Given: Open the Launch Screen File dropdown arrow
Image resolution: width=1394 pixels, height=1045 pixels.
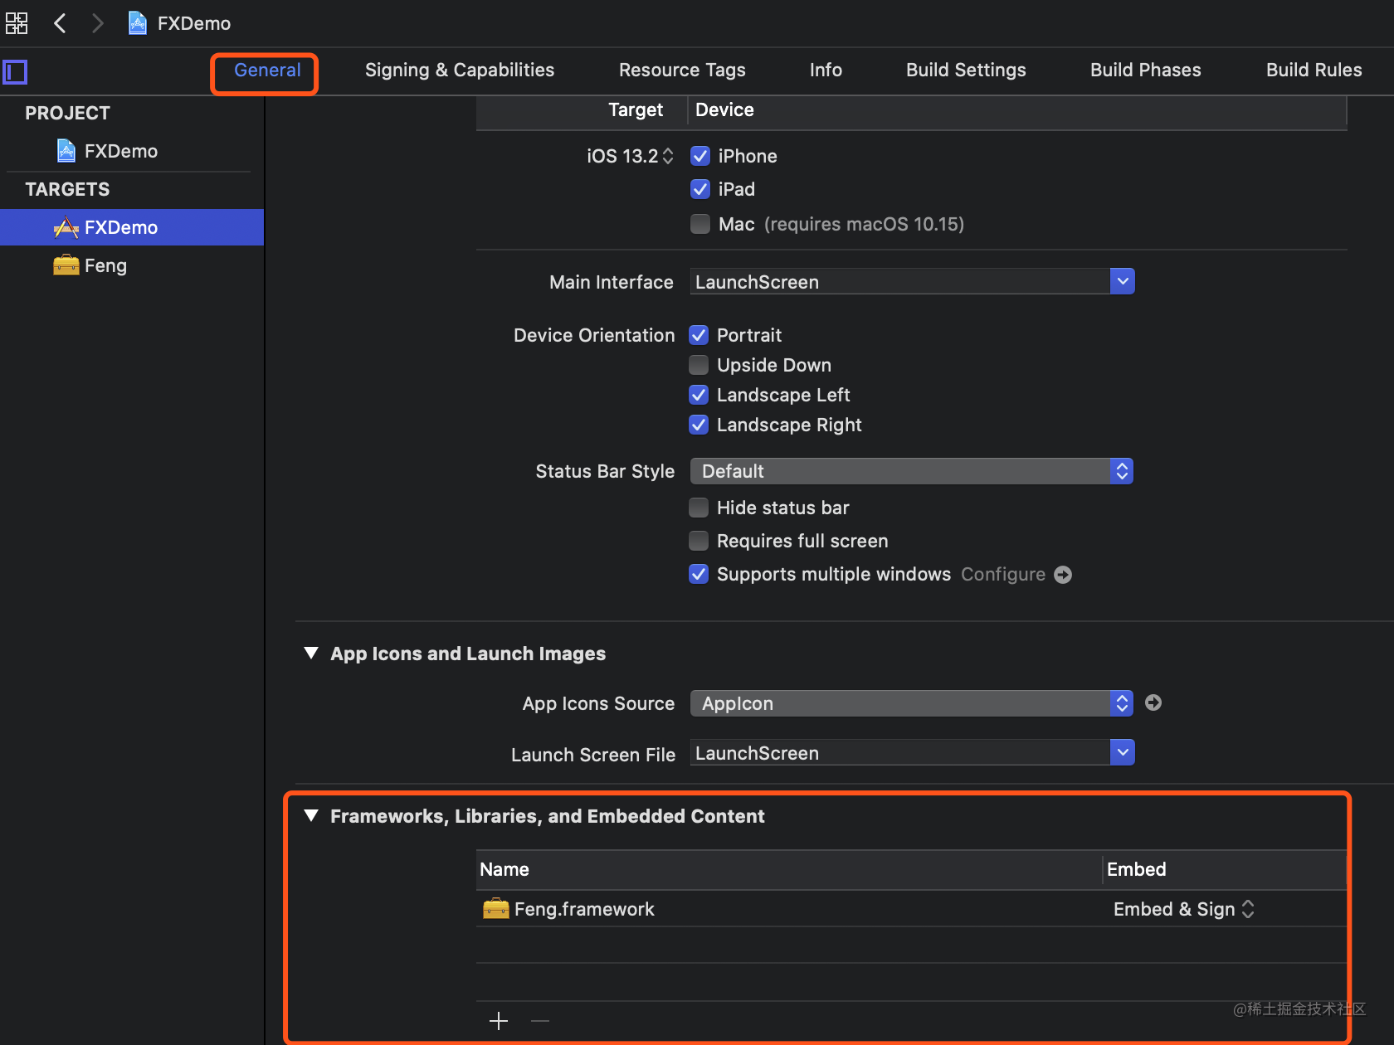Looking at the screenshot, I should (1122, 752).
